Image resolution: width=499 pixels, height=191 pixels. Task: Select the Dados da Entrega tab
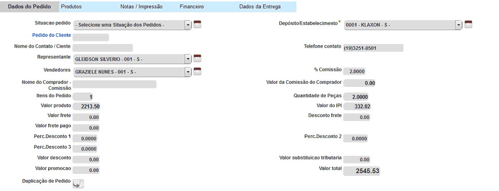coord(260,7)
